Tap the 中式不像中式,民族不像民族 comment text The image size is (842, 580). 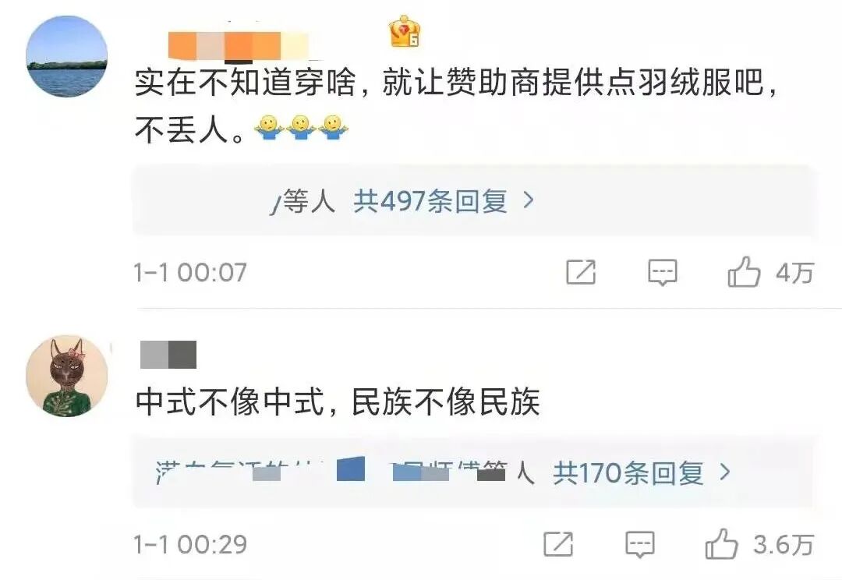click(x=338, y=401)
